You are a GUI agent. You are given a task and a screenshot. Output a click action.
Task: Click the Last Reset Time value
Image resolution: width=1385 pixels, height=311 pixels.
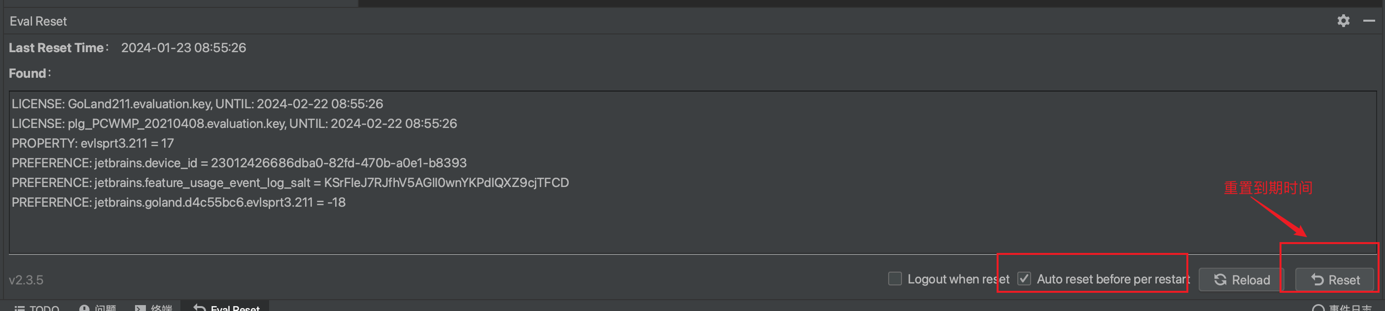tap(183, 48)
